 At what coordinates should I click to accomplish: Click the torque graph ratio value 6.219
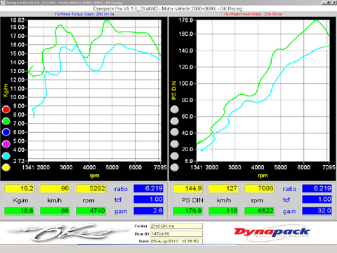point(148,188)
